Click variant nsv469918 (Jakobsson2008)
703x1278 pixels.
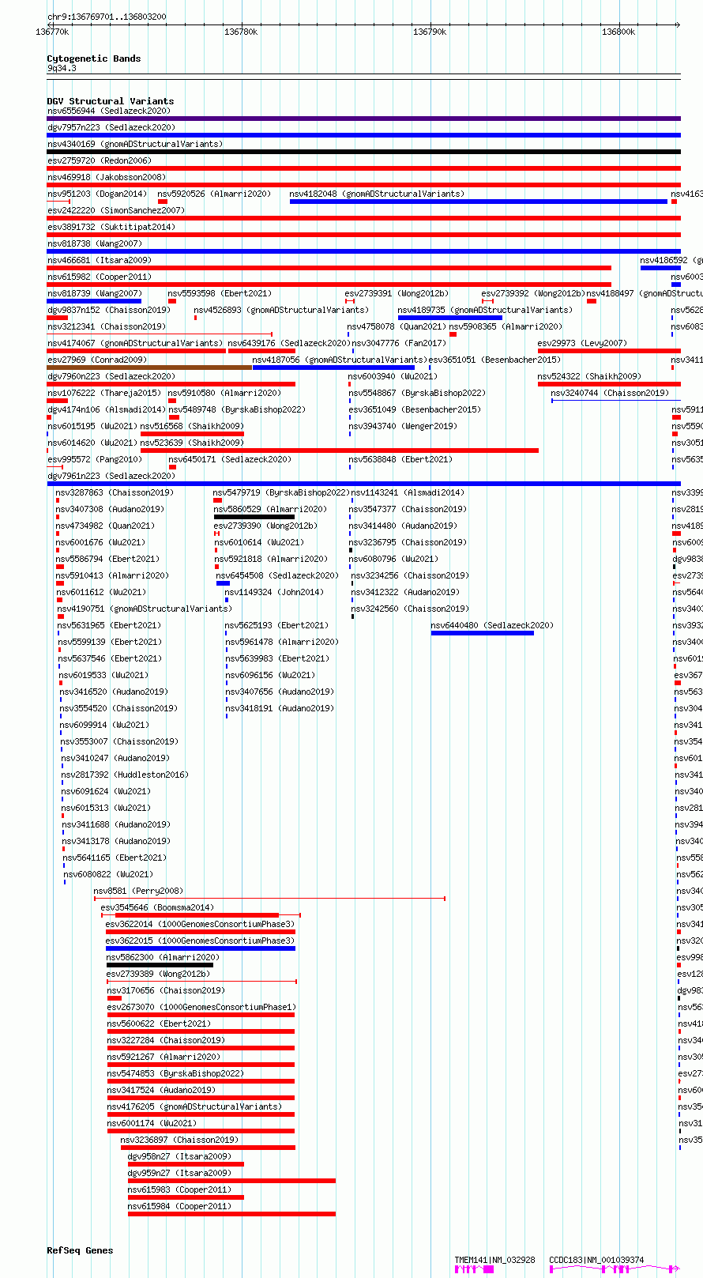click(x=107, y=177)
